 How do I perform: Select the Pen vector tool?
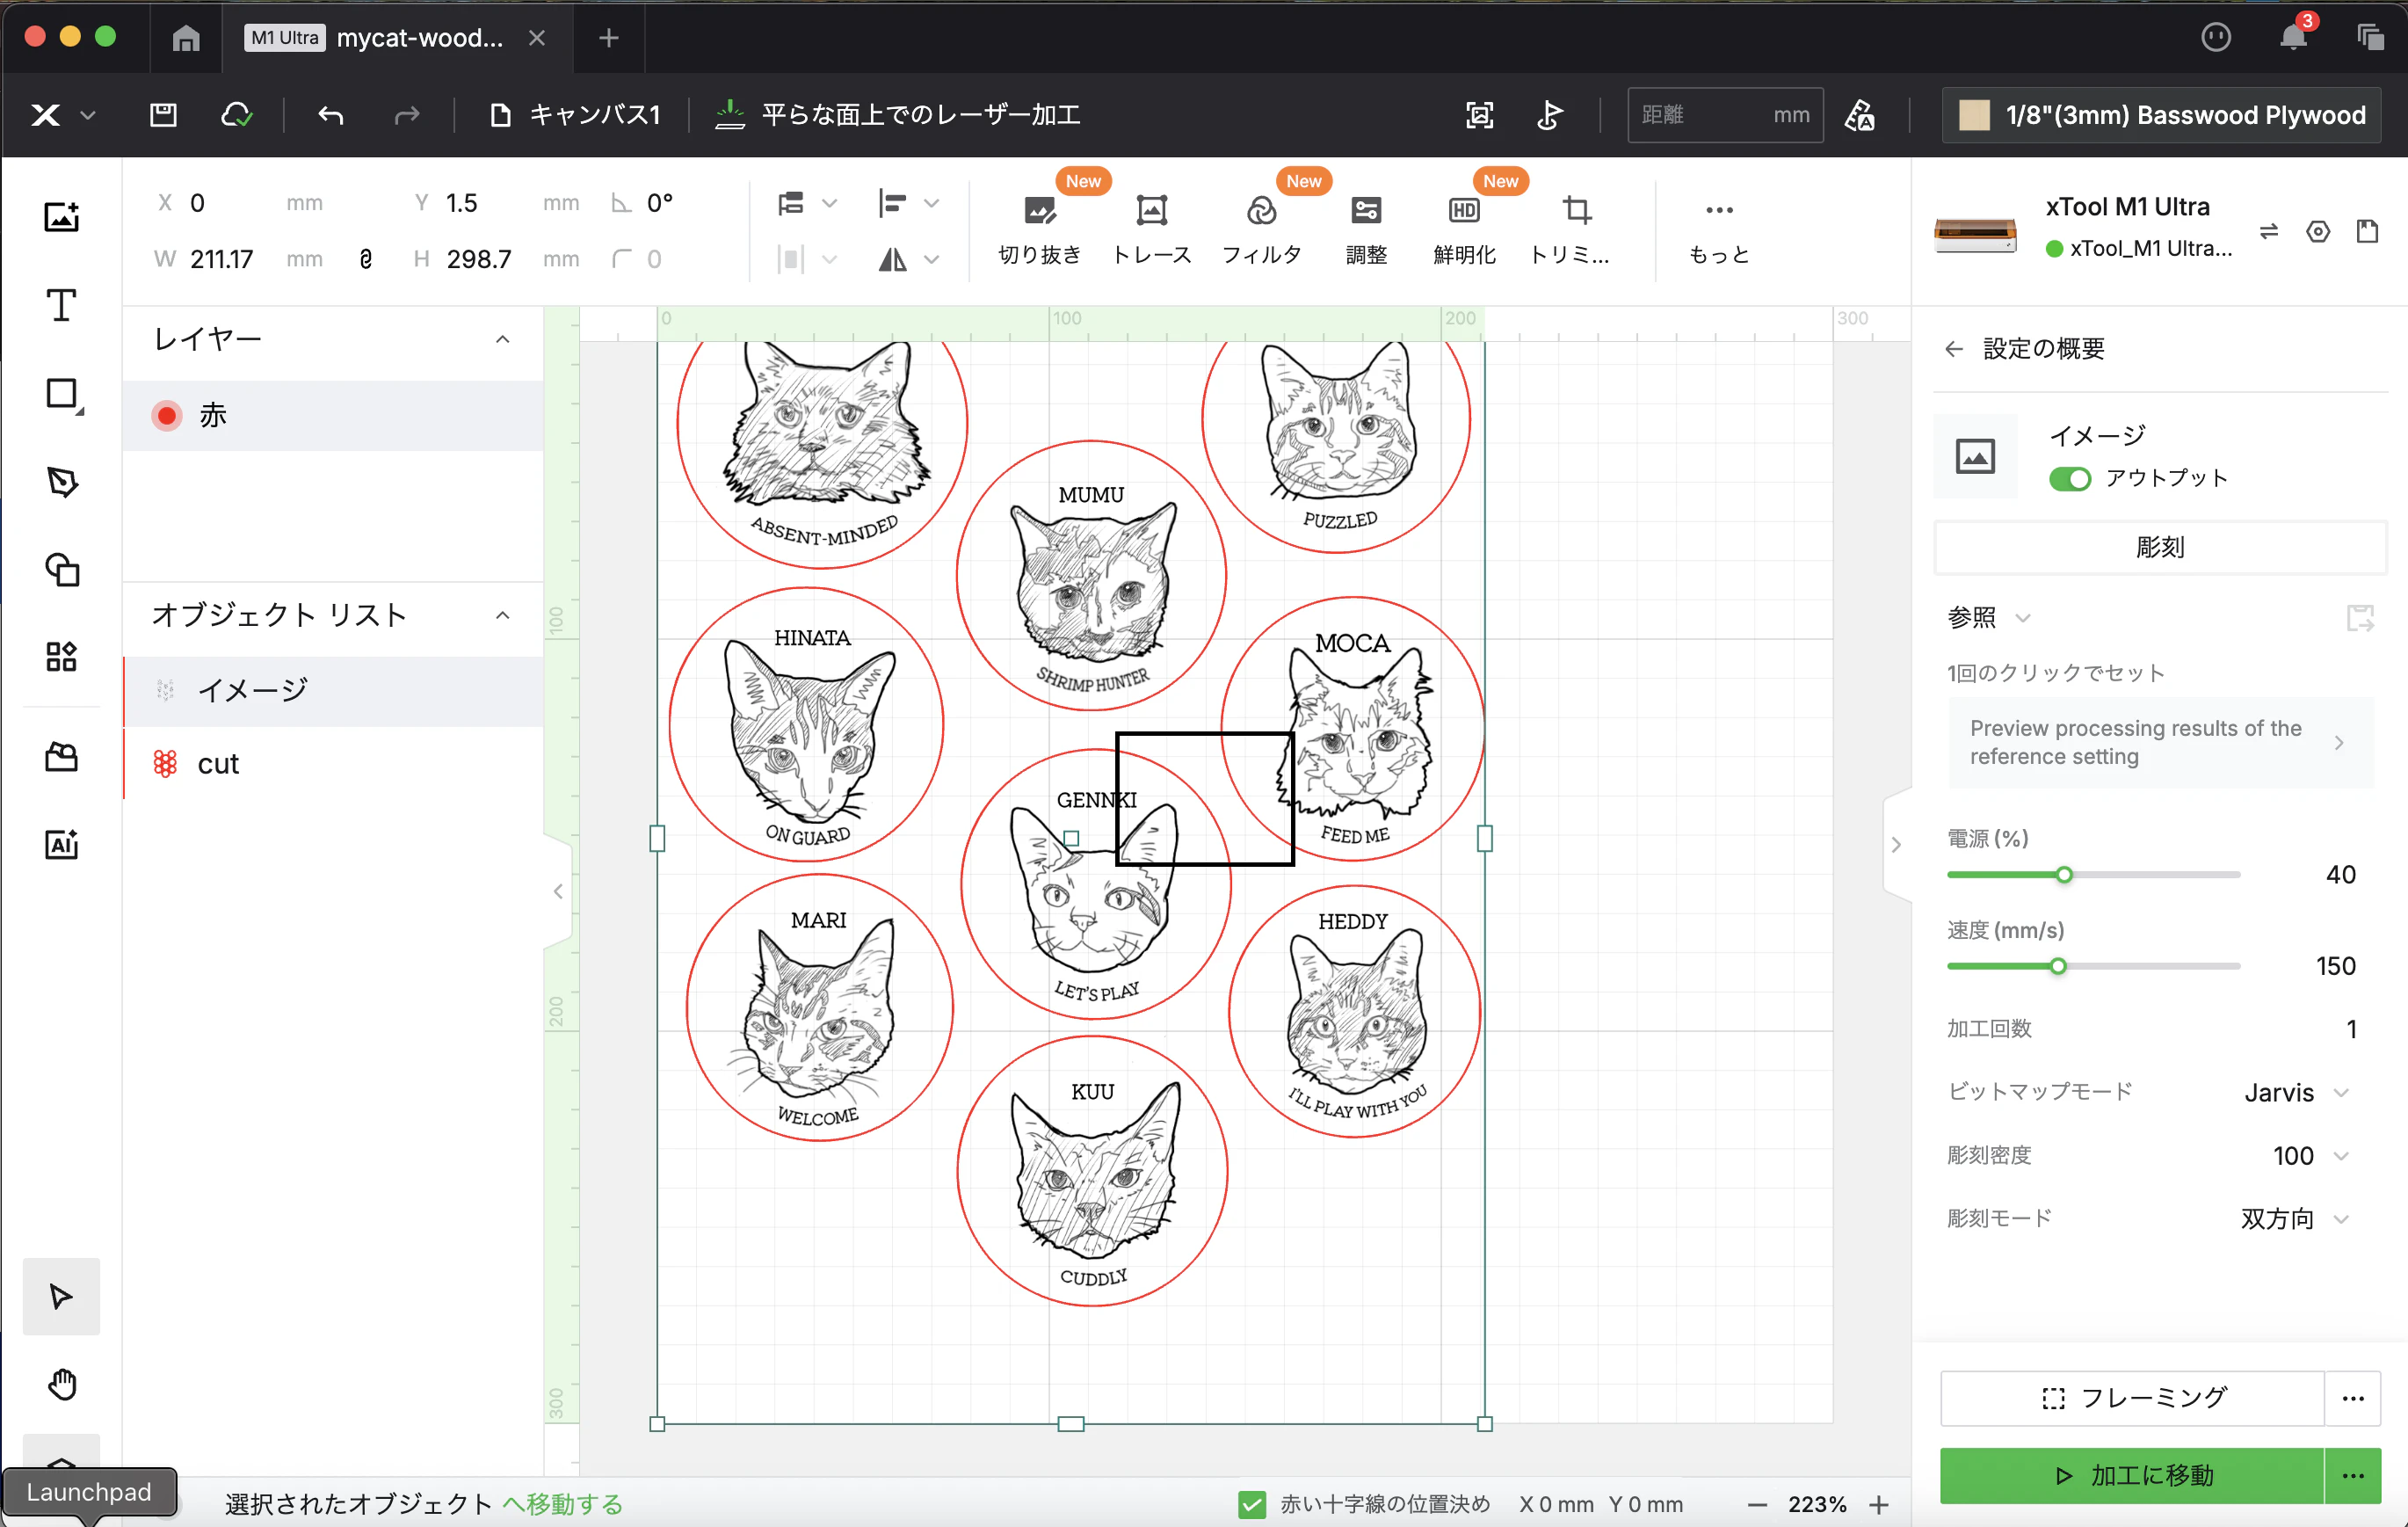coord(61,482)
